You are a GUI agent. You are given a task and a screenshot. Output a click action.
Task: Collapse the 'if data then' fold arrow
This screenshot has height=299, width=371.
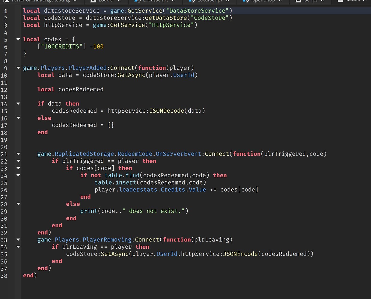coord(18,104)
